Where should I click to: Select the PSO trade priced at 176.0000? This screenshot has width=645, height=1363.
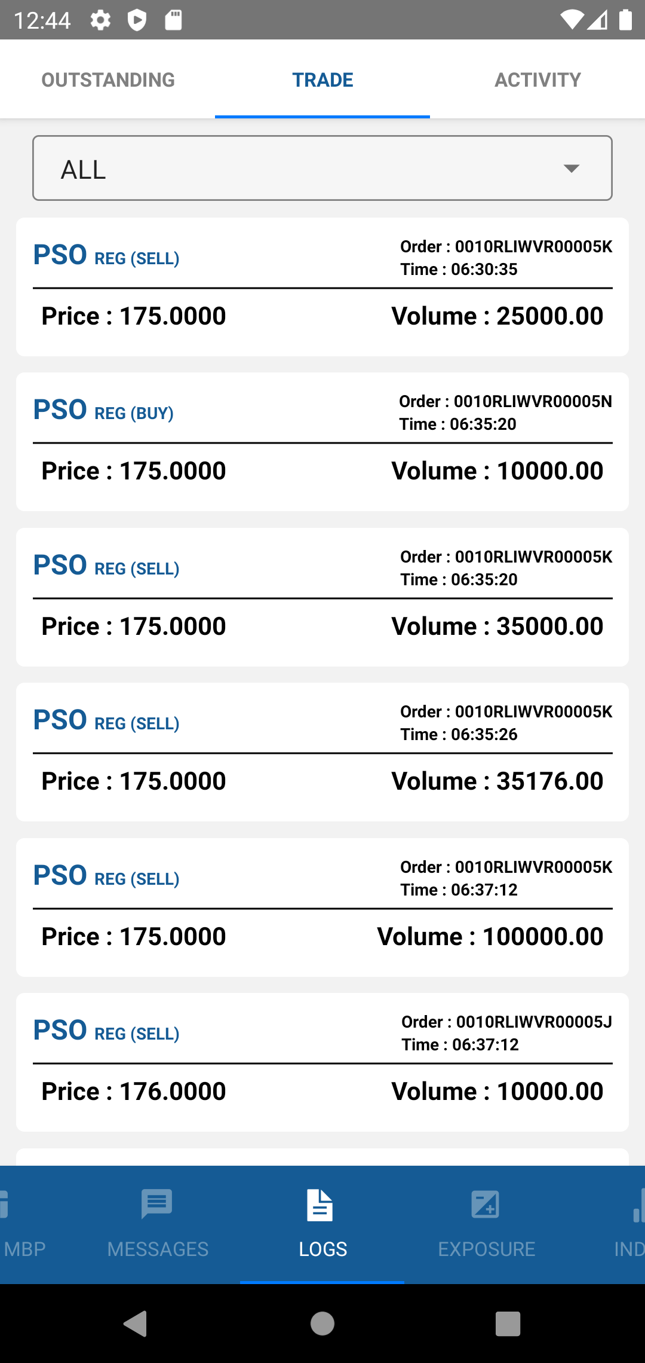tap(322, 1062)
